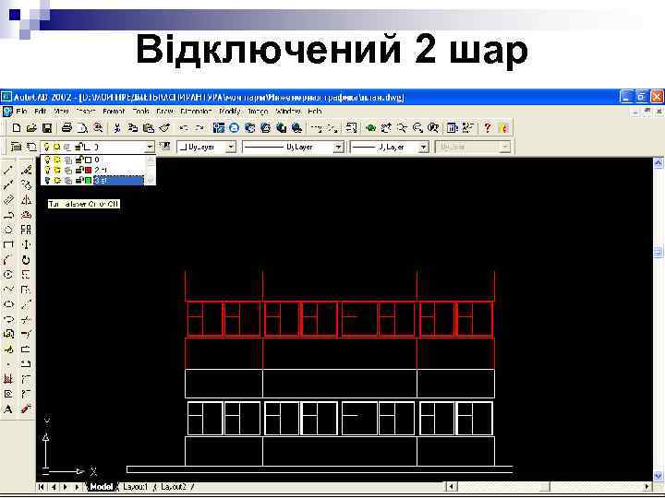Freeze the green layer 3 via sun icon
665x498 pixels.
[x=57, y=181]
